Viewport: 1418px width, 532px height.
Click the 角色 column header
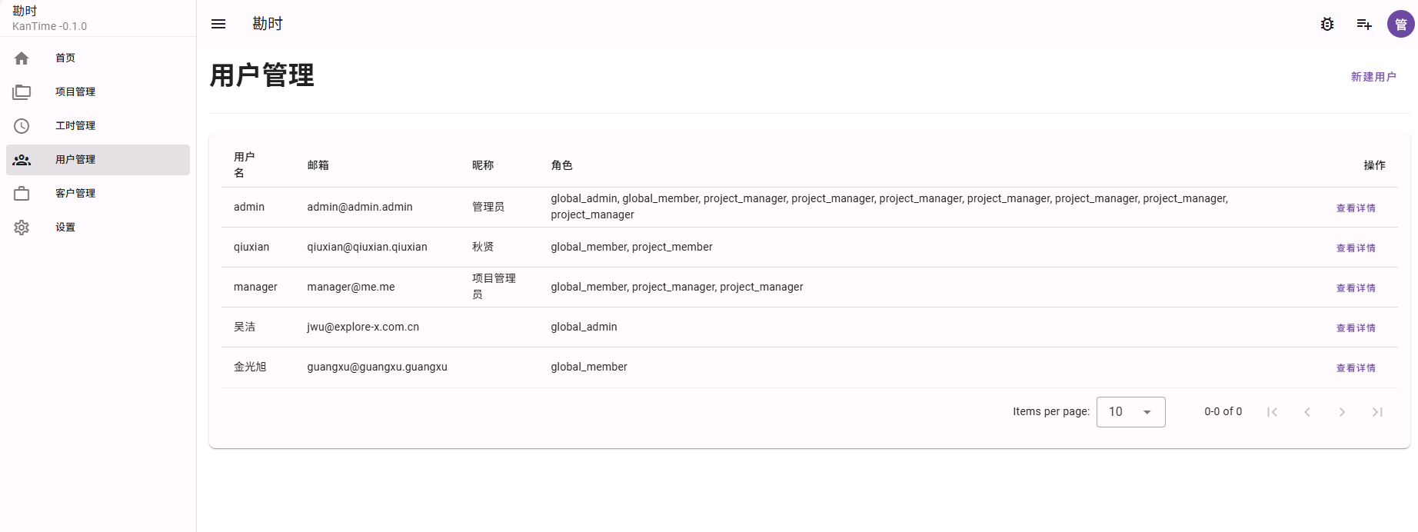coord(562,165)
